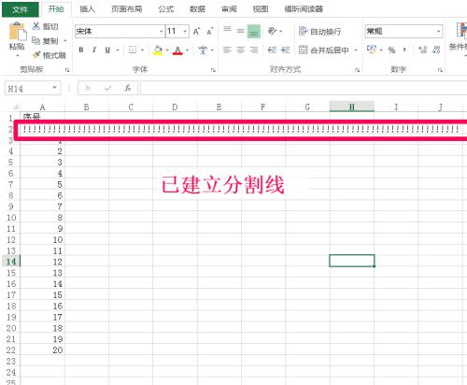Apply comma thousands separator style
This screenshot has height=385, width=467.
404,50
